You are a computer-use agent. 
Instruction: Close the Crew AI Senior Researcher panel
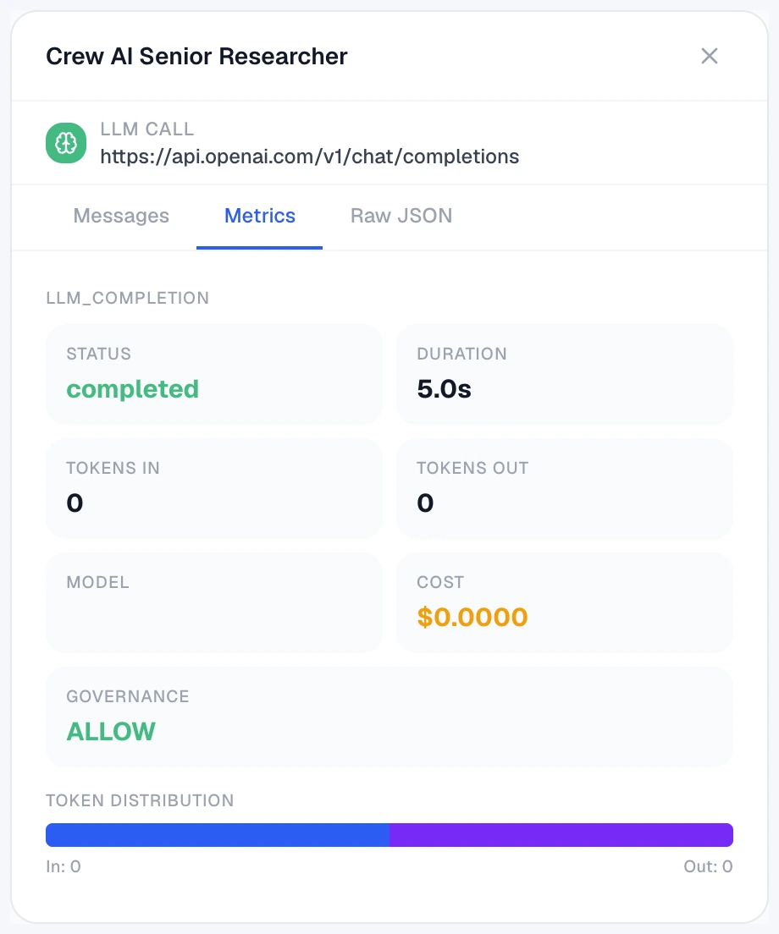[x=710, y=56]
